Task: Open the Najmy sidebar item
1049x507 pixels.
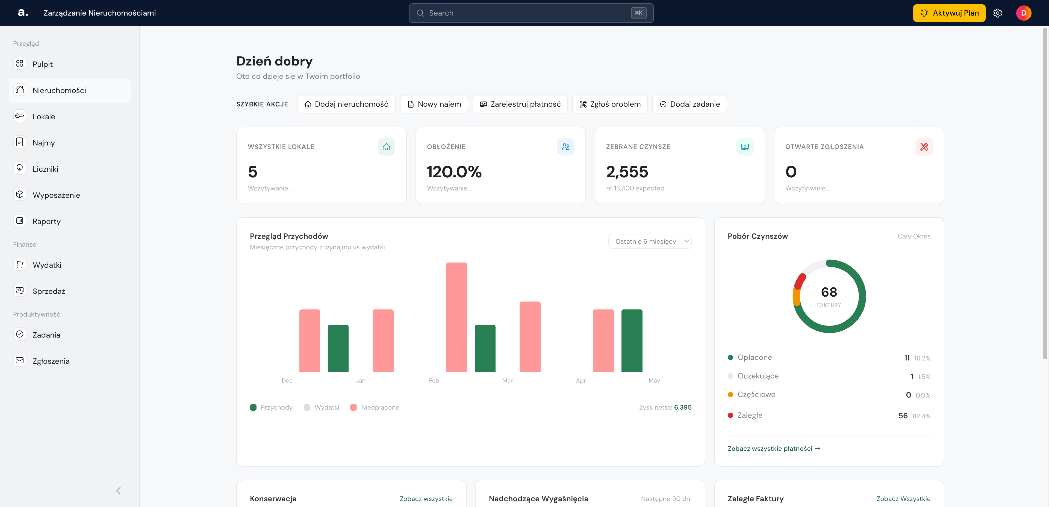Action: [70, 142]
